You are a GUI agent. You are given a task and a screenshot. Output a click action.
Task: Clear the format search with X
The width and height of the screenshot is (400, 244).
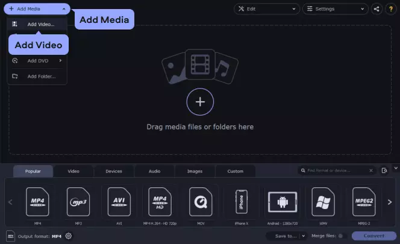click(x=371, y=170)
